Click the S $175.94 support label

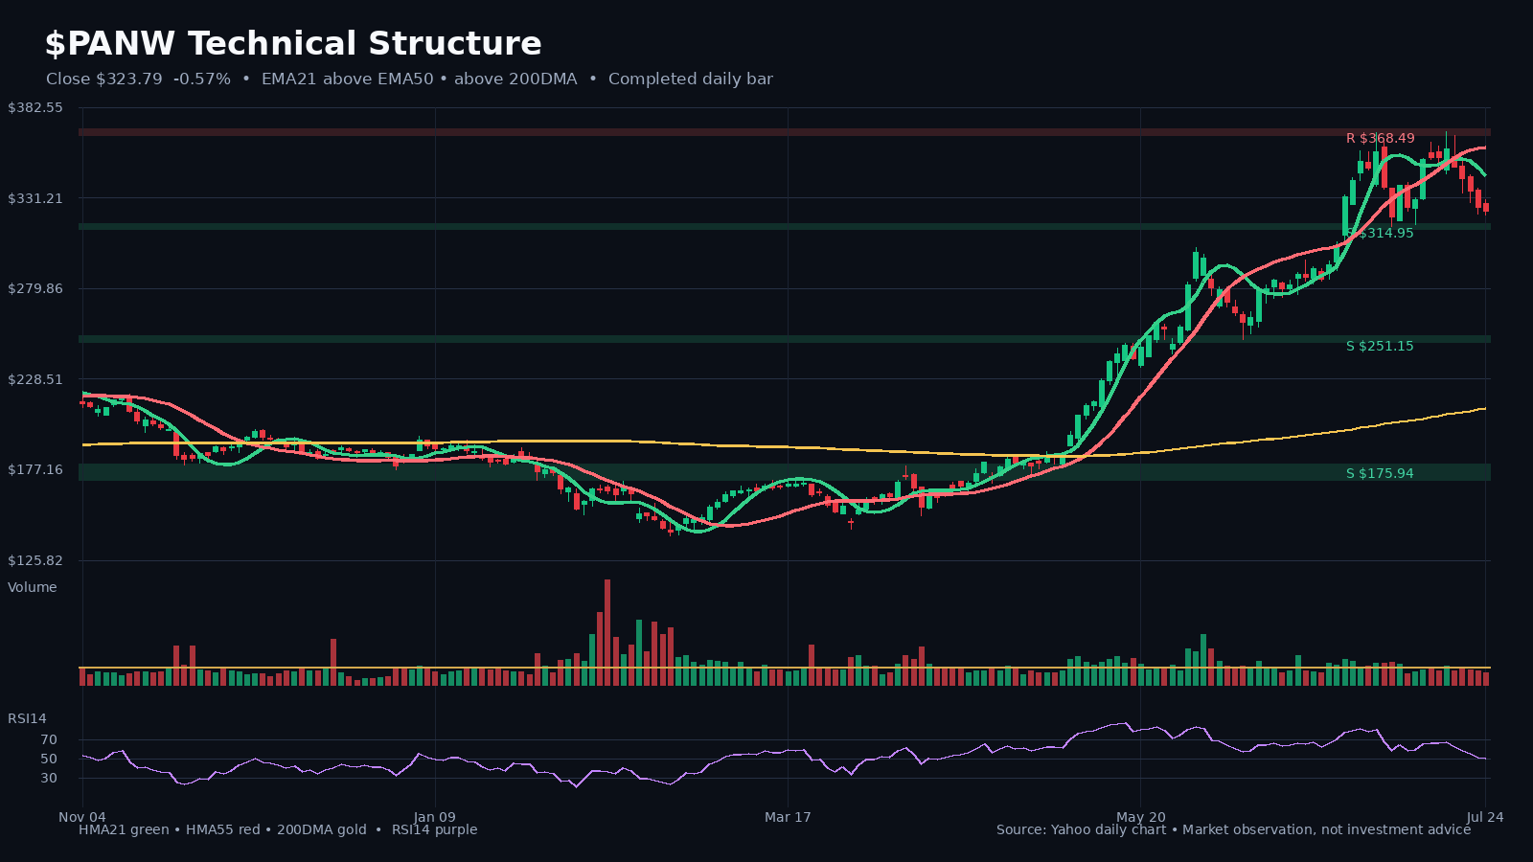1380,473
